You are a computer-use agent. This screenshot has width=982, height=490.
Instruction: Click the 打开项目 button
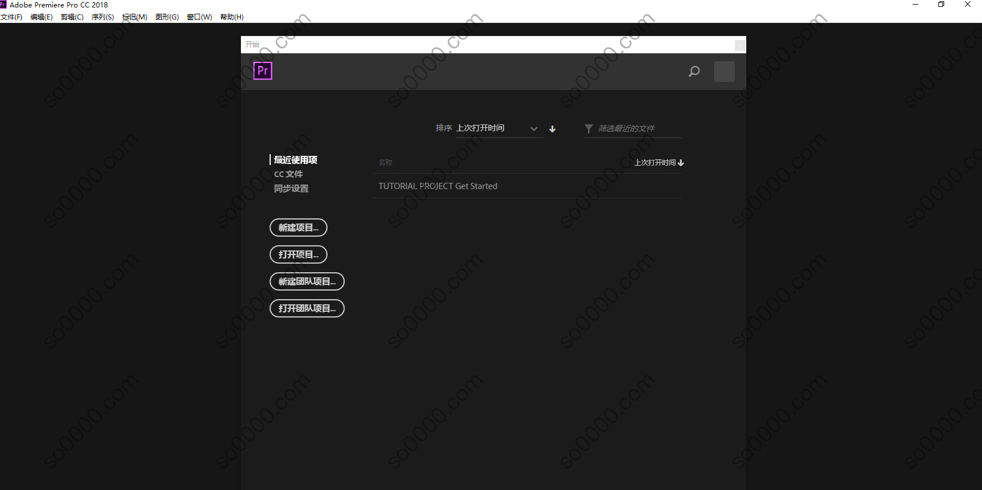[x=298, y=254]
